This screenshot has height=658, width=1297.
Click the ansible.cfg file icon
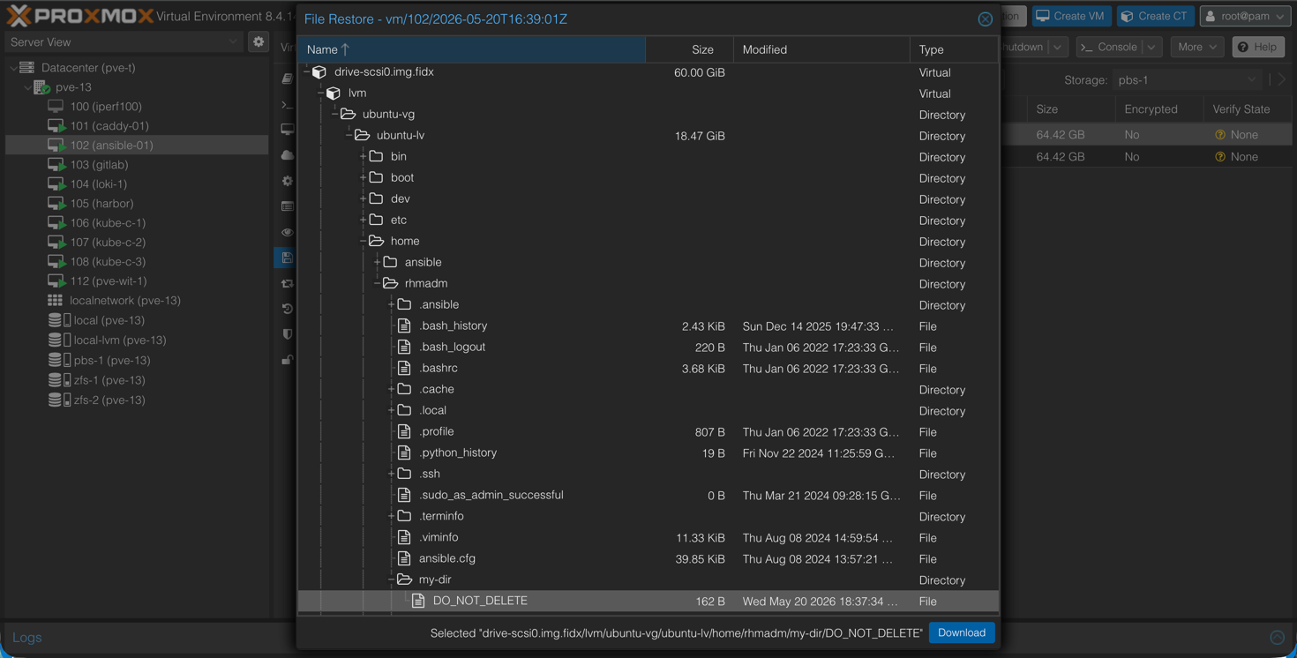point(404,559)
